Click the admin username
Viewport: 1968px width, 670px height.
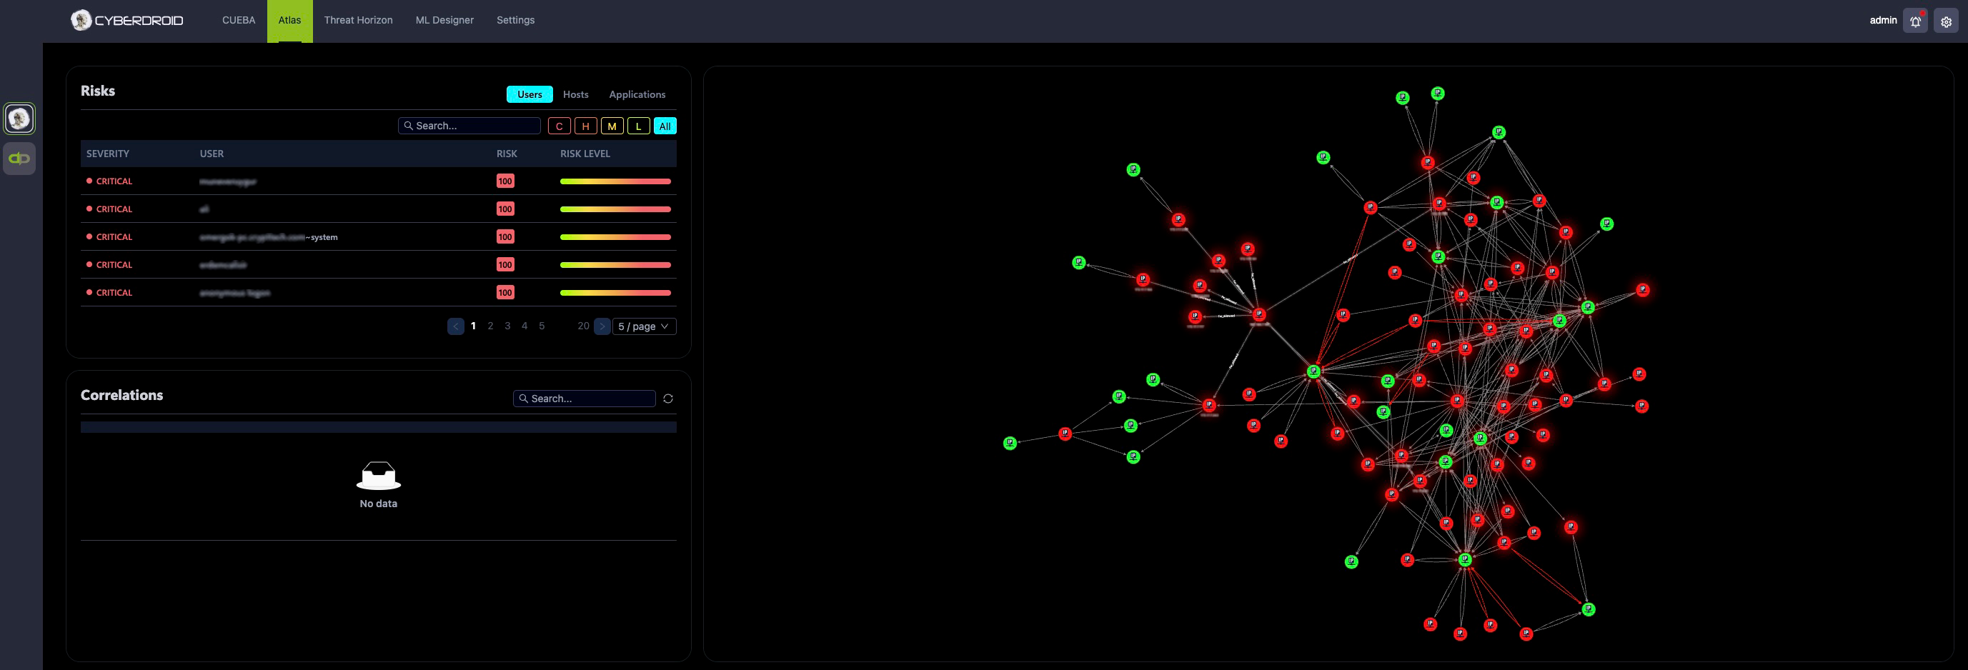coord(1882,21)
